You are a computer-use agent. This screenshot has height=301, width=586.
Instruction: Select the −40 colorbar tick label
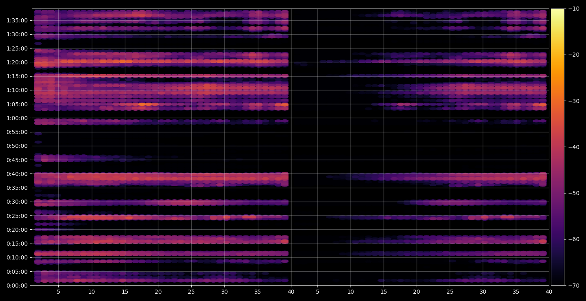tap(574, 147)
